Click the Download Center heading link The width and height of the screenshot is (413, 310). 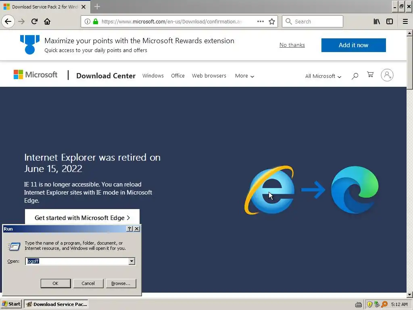click(106, 75)
